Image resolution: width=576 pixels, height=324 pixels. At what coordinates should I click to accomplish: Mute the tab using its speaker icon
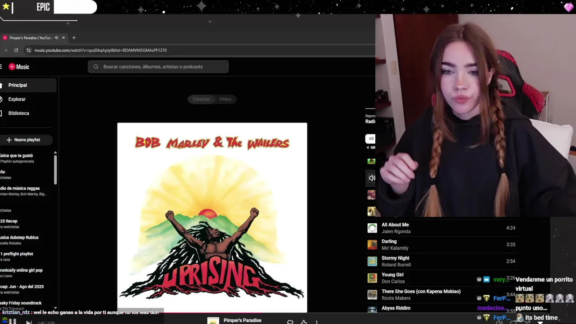(56, 38)
